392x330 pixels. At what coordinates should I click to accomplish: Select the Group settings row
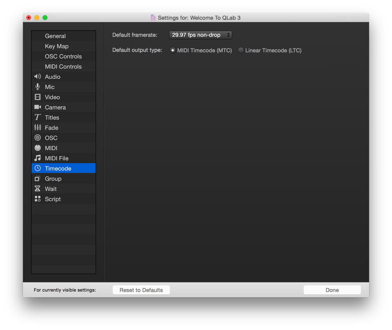[x=53, y=179]
